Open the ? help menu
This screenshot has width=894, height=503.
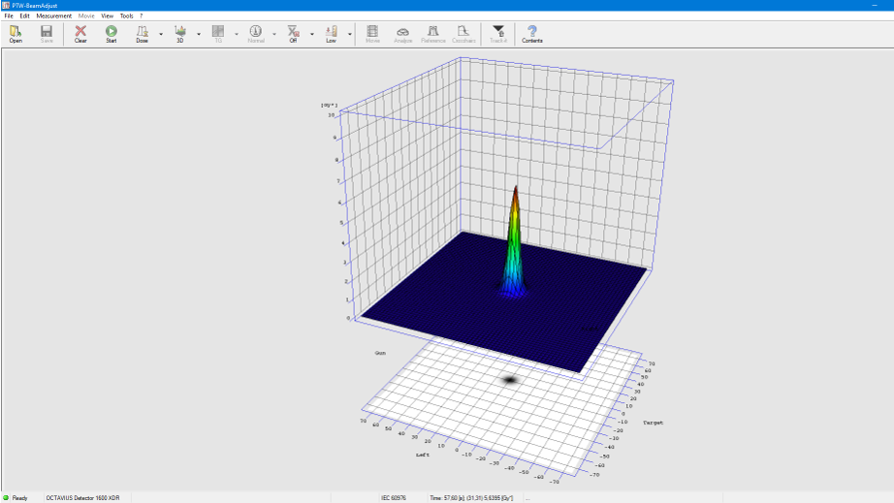click(x=141, y=16)
